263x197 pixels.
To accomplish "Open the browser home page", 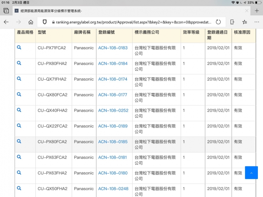I will click(31, 22).
